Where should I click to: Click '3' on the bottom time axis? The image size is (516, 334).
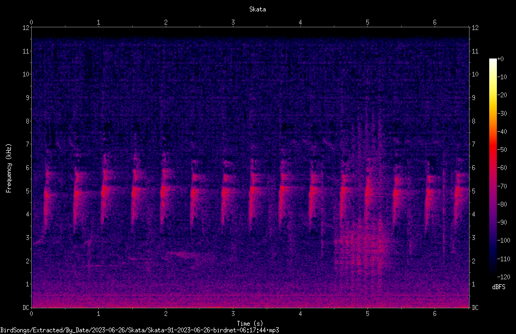click(x=233, y=314)
